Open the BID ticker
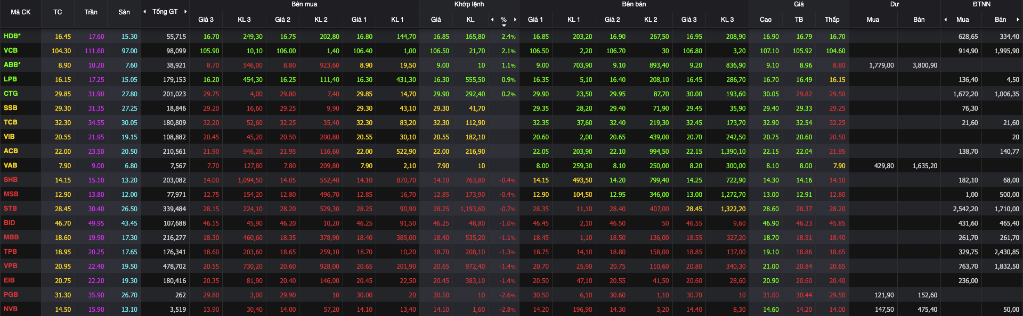This screenshot has width=1023, height=316. coord(10,223)
